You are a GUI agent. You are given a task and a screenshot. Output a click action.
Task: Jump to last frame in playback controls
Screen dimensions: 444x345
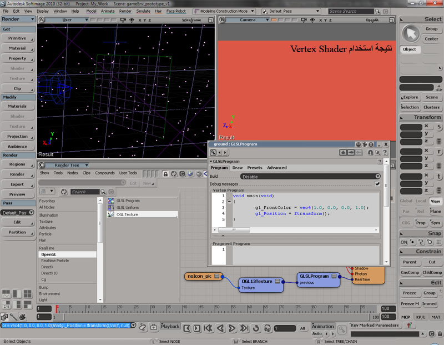(244, 328)
